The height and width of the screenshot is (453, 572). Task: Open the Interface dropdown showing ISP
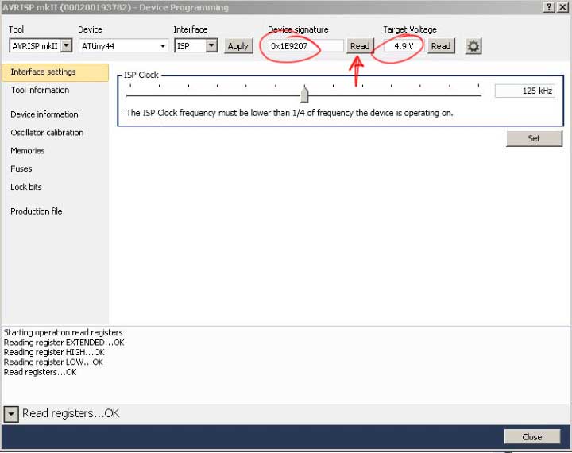pyautogui.click(x=196, y=46)
